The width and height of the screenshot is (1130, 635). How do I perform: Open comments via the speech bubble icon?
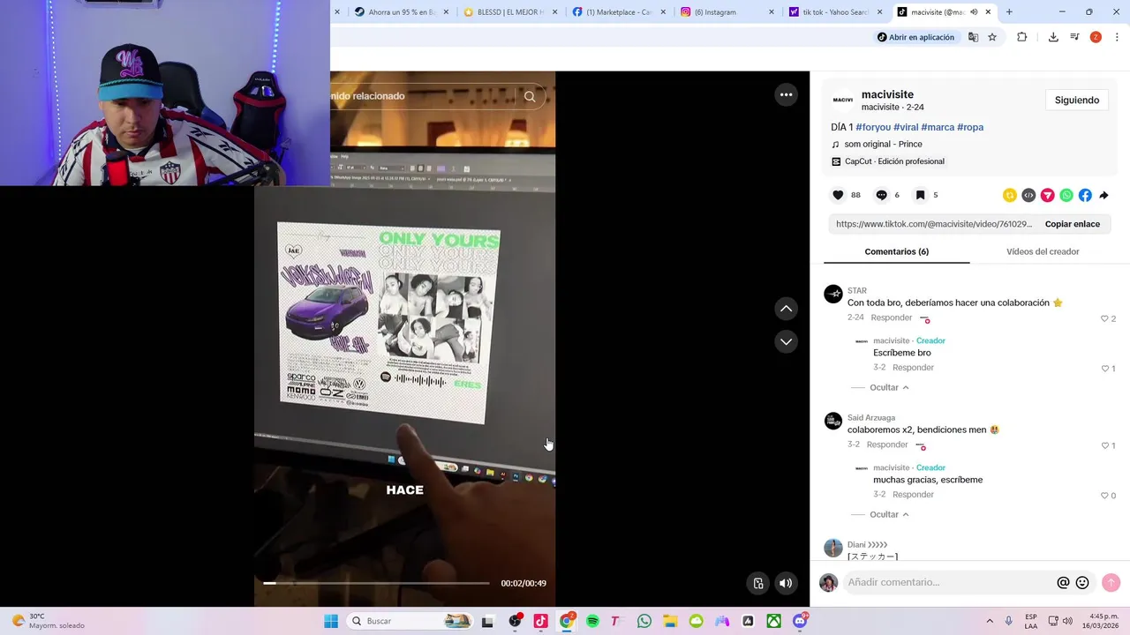pos(881,195)
